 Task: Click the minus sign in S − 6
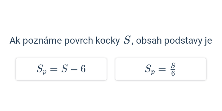click(x=74, y=69)
